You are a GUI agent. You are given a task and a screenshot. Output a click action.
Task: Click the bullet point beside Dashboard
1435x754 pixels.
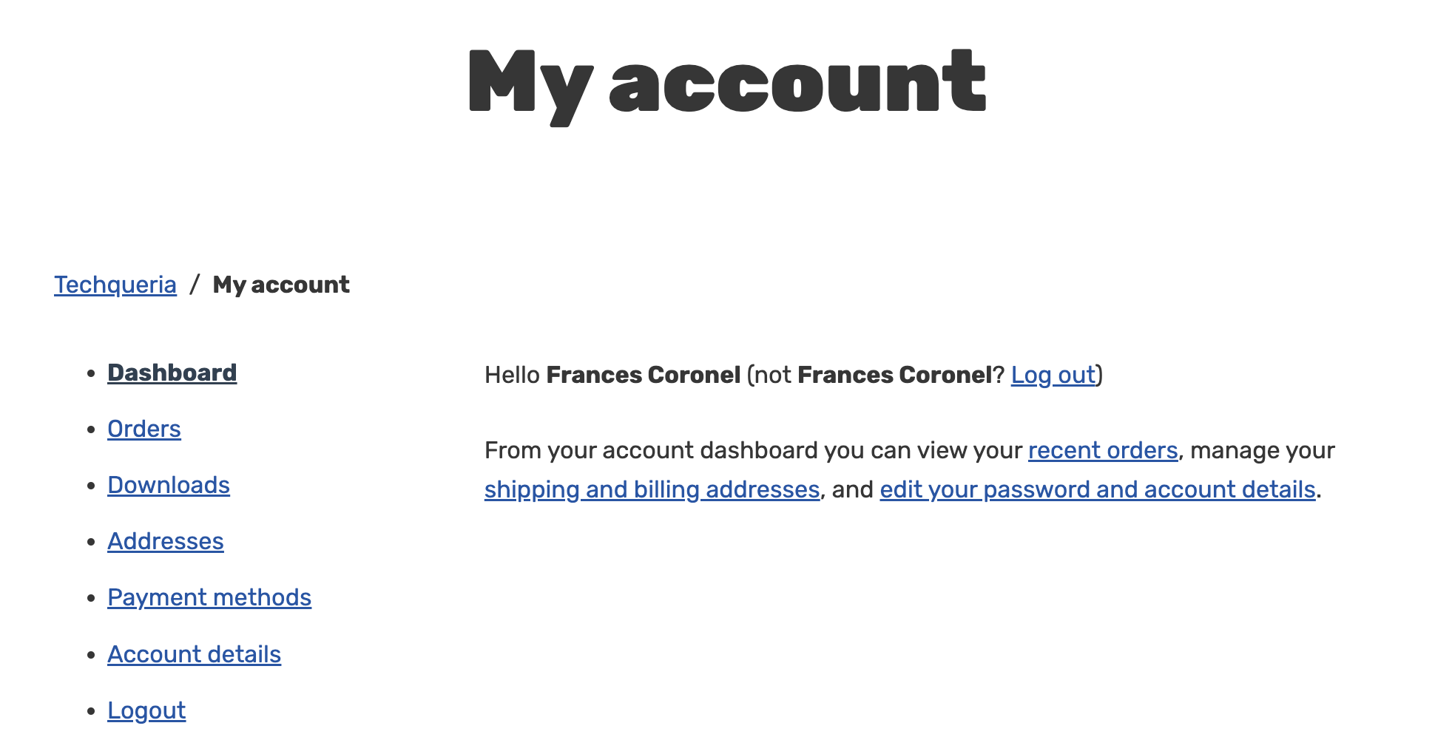click(x=91, y=373)
